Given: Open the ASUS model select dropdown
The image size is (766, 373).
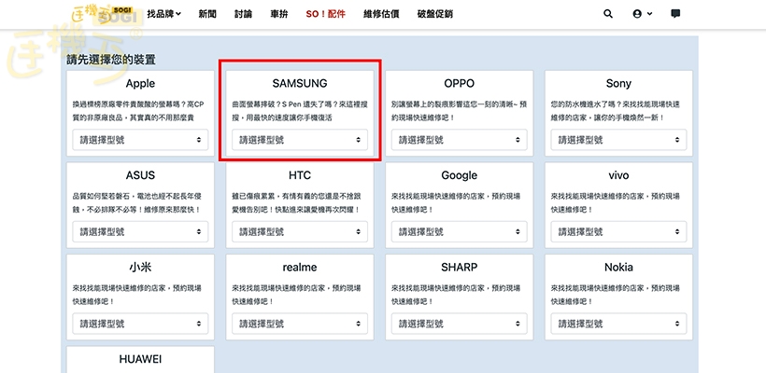Looking at the screenshot, I should point(140,232).
